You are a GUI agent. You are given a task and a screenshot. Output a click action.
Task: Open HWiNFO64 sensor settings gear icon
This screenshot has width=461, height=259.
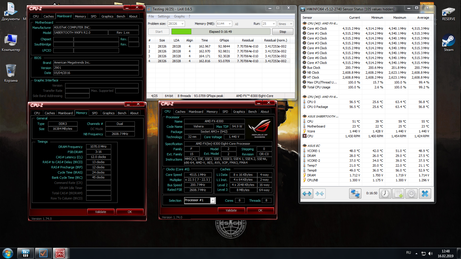tap(411, 194)
